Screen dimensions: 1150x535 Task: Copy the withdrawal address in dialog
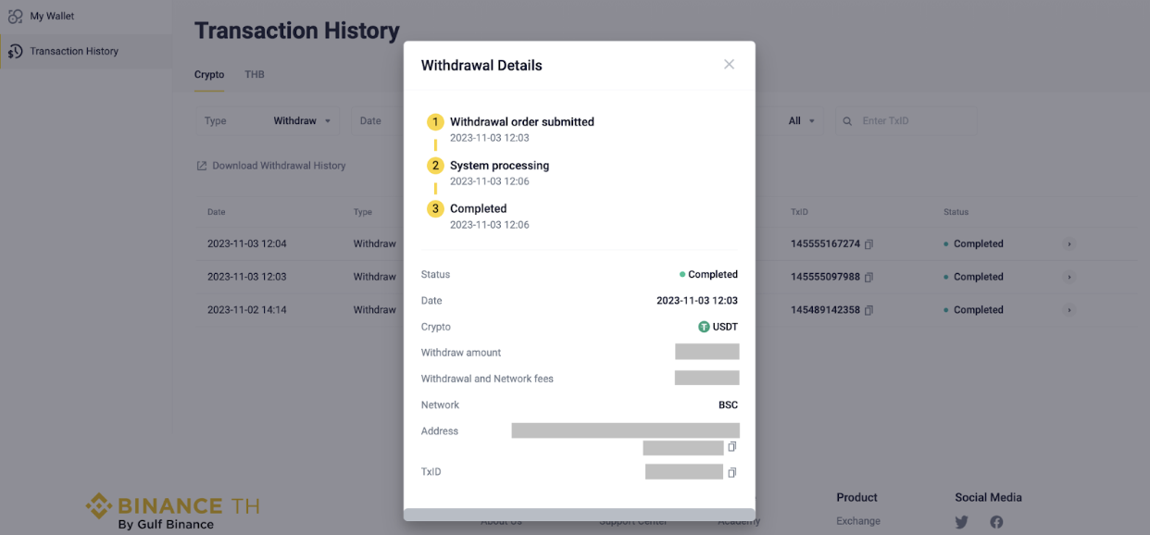coord(731,447)
